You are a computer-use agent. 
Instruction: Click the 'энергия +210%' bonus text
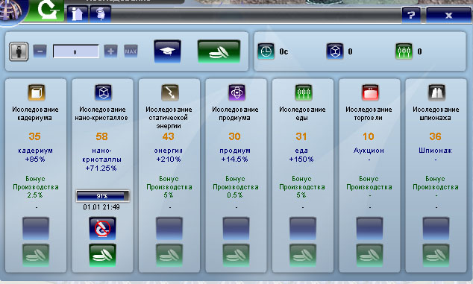[x=169, y=154]
